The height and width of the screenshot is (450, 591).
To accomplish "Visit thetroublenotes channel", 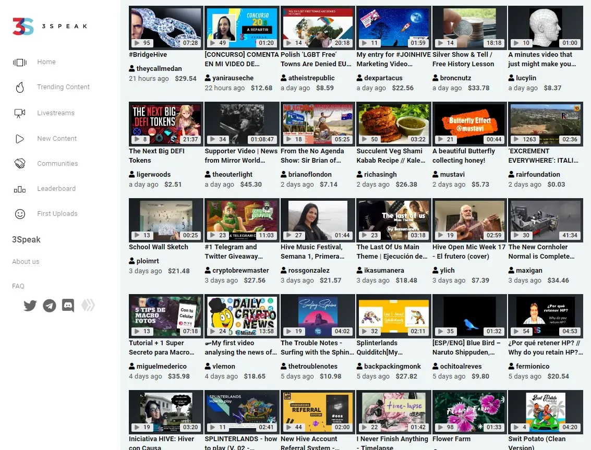I will 313,367.
